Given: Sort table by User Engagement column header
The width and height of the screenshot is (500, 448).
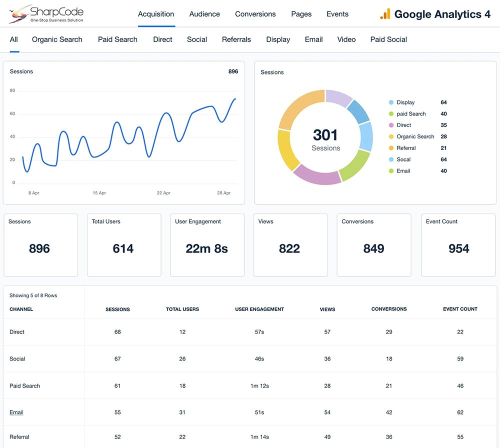Looking at the screenshot, I should (x=259, y=309).
